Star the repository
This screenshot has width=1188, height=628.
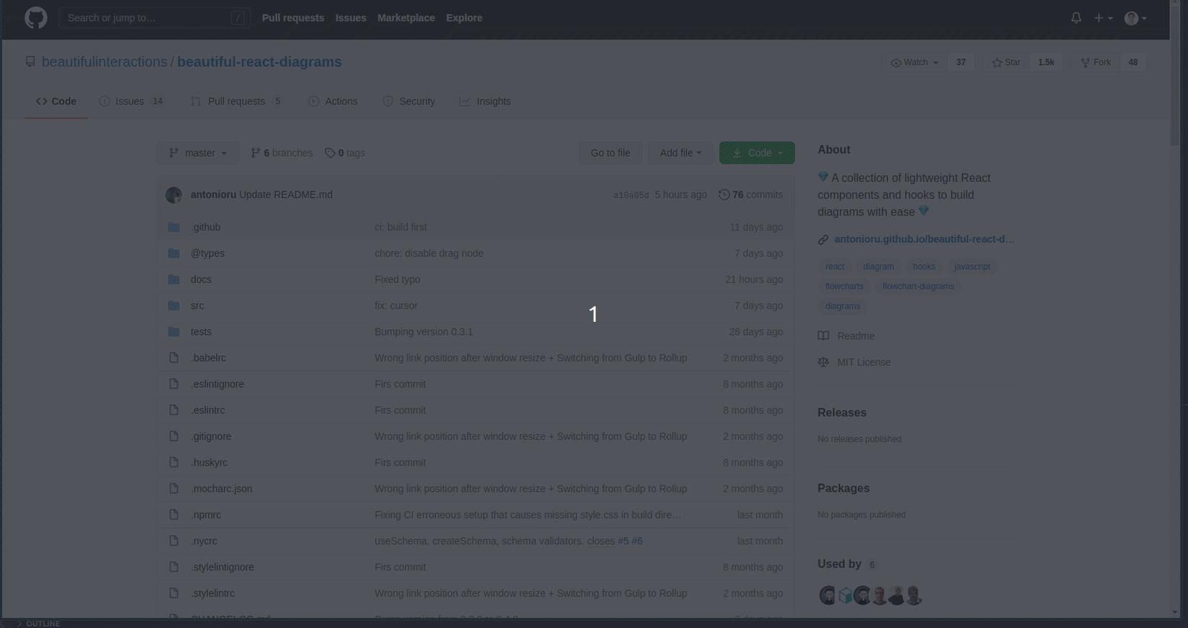click(x=1007, y=63)
